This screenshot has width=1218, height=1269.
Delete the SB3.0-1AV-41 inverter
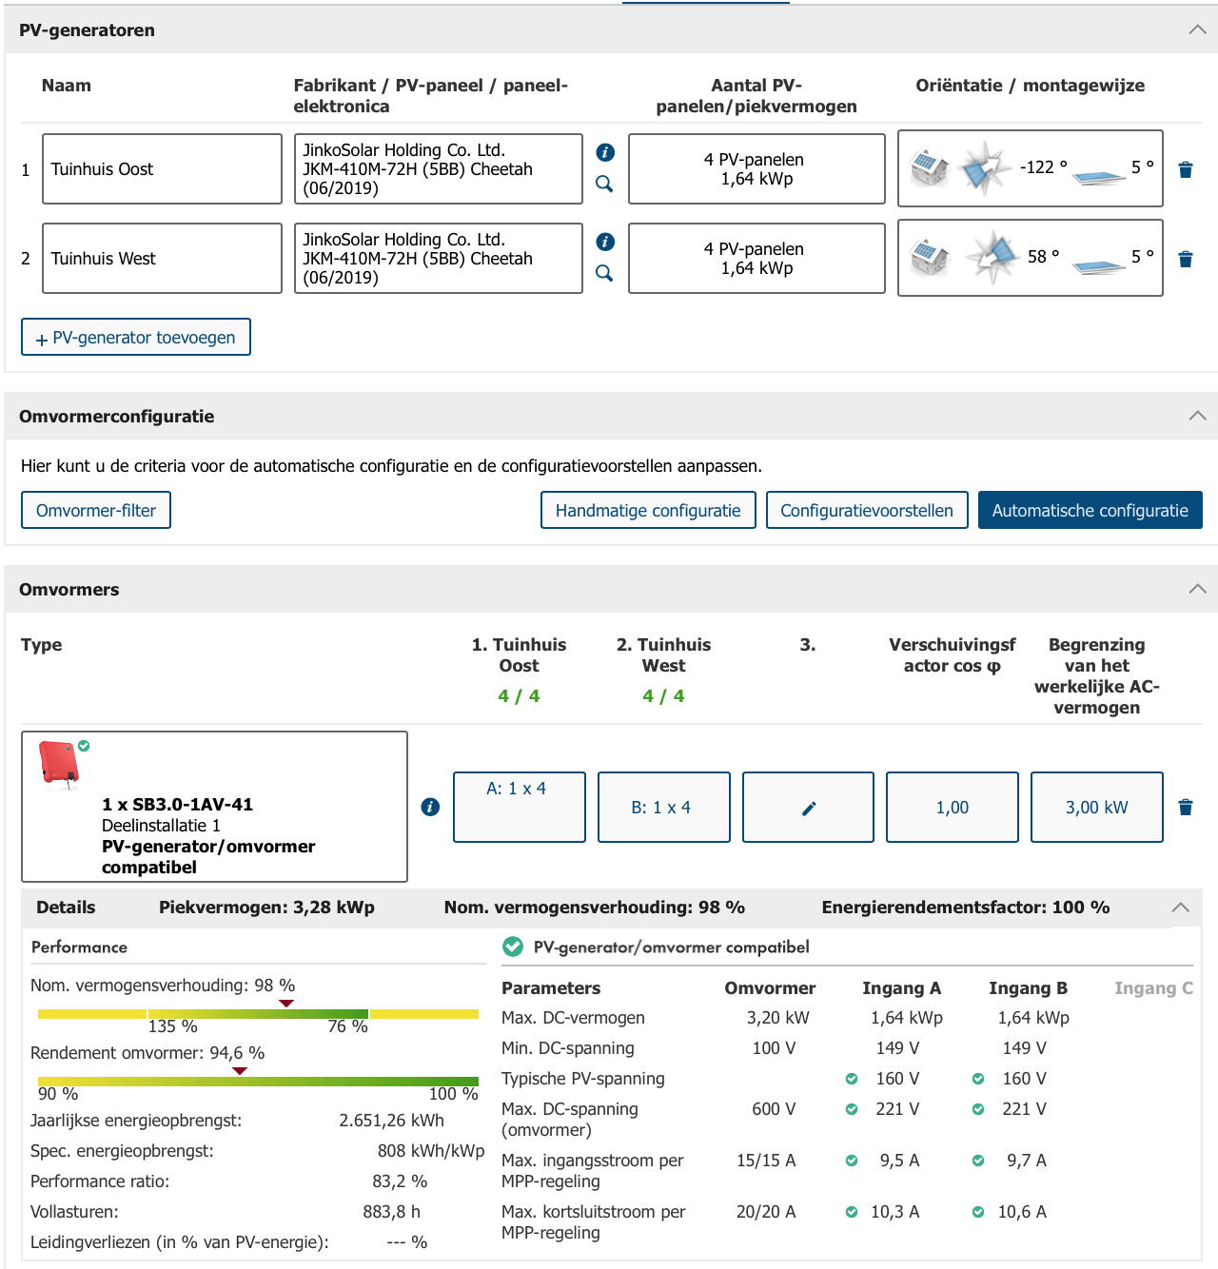(1186, 807)
